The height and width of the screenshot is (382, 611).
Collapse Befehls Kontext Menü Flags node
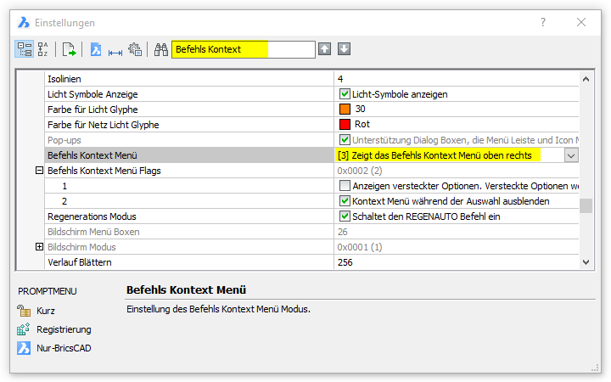coord(38,171)
